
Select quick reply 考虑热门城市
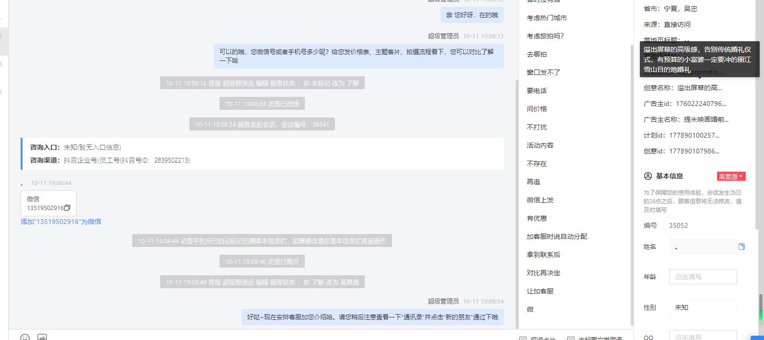pos(546,18)
